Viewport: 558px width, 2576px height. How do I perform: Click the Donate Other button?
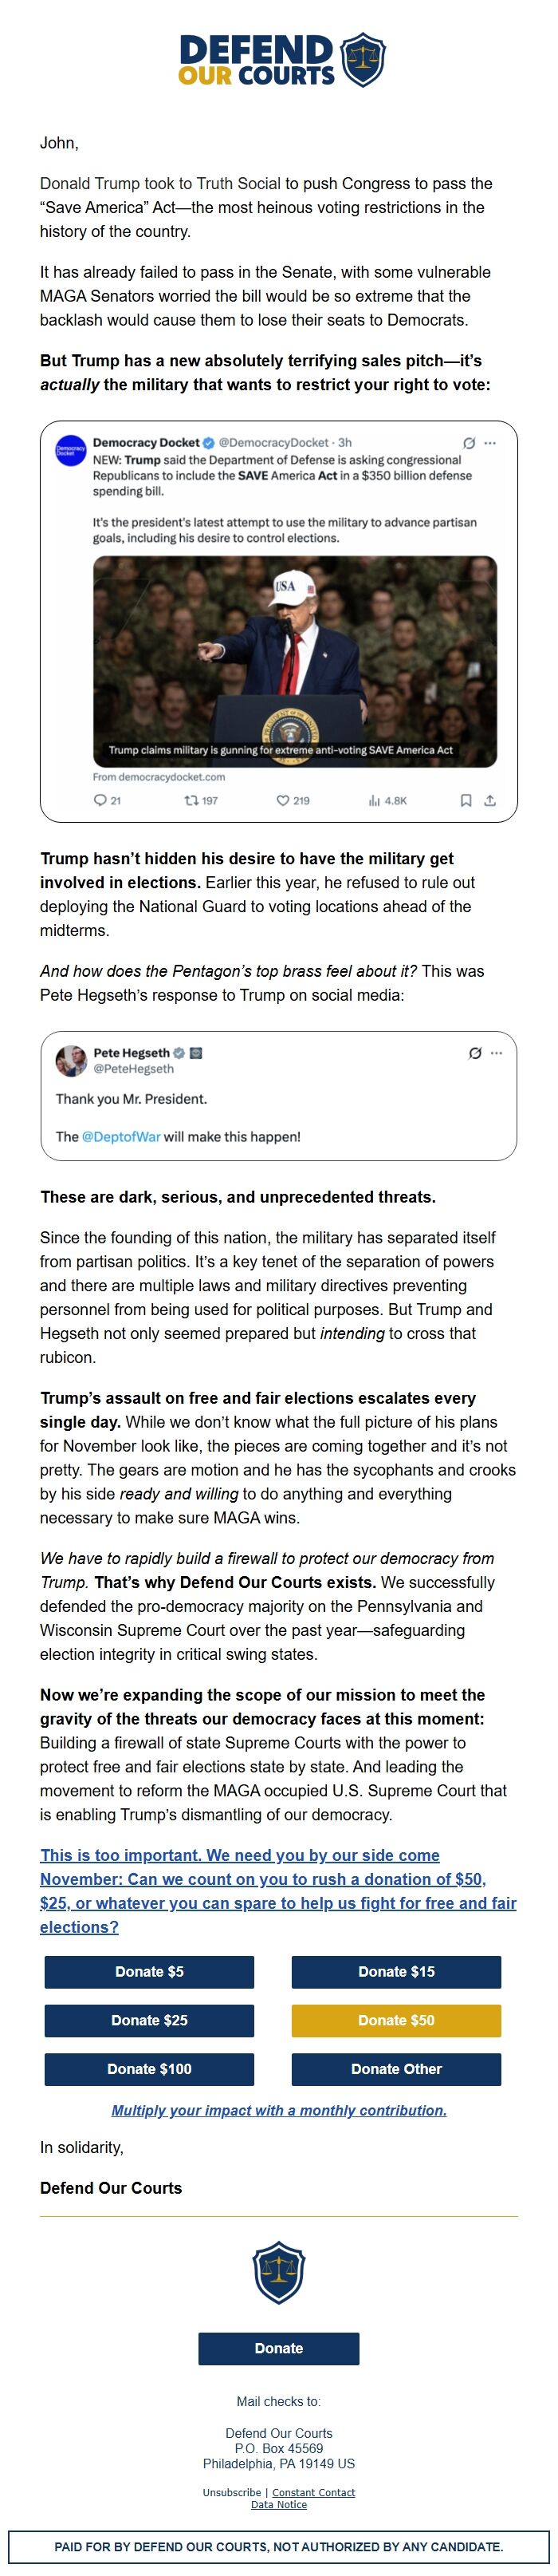[x=396, y=2069]
